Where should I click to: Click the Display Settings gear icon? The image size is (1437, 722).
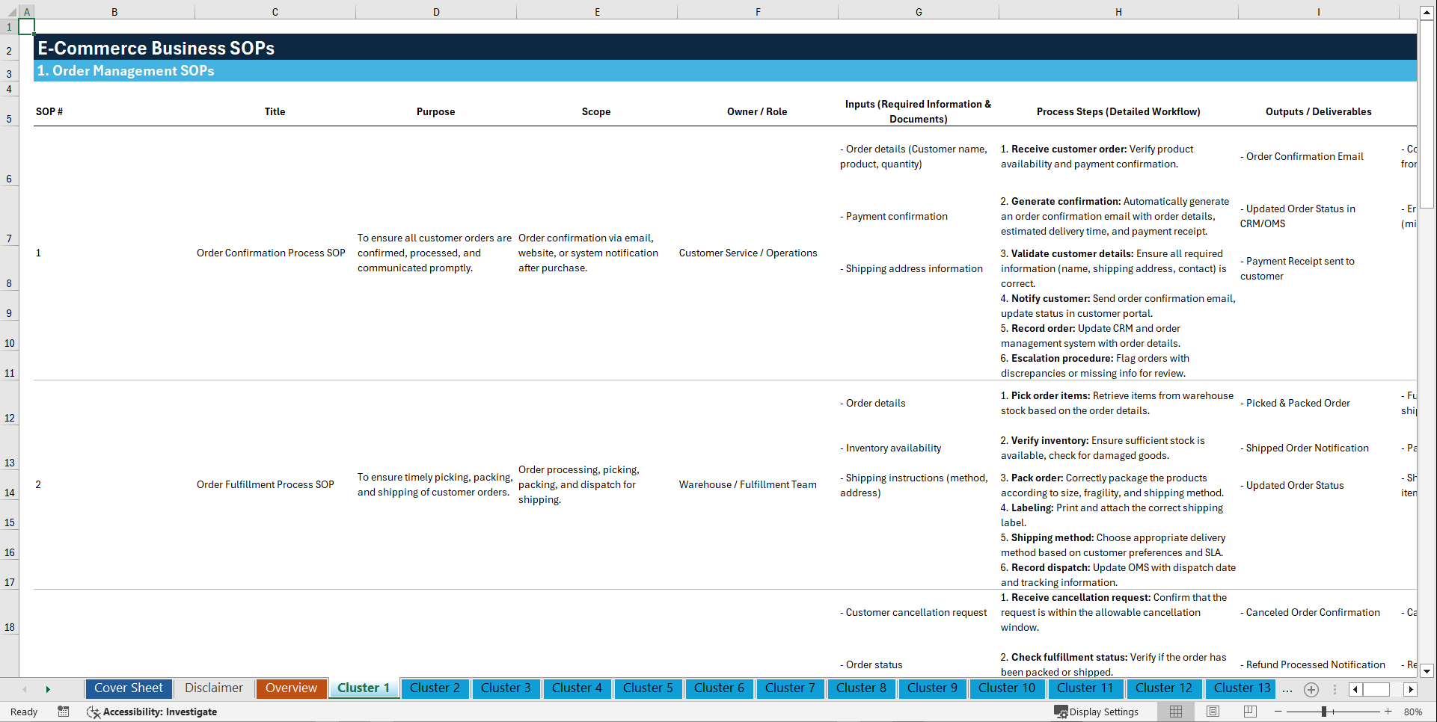(x=1060, y=712)
